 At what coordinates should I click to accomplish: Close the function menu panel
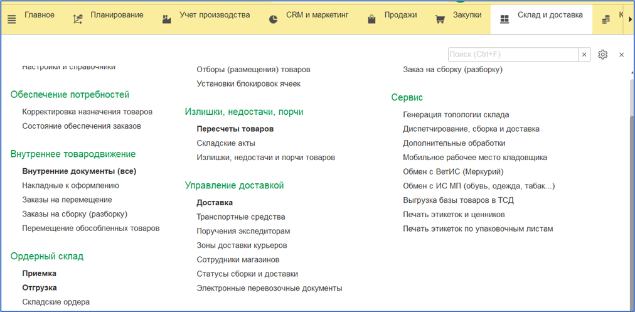(621, 55)
